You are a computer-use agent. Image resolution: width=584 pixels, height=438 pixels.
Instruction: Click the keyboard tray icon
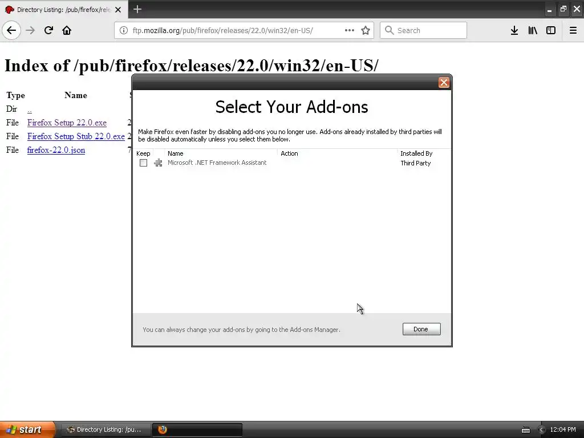click(x=525, y=430)
